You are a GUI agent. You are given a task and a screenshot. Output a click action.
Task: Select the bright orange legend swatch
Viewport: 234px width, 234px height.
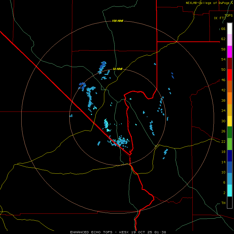230,98
